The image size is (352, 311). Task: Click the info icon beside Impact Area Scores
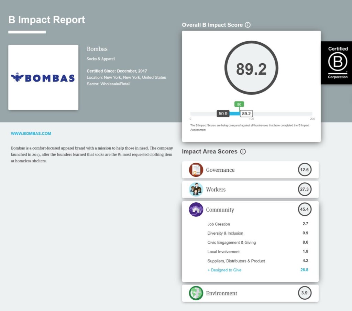(243, 152)
